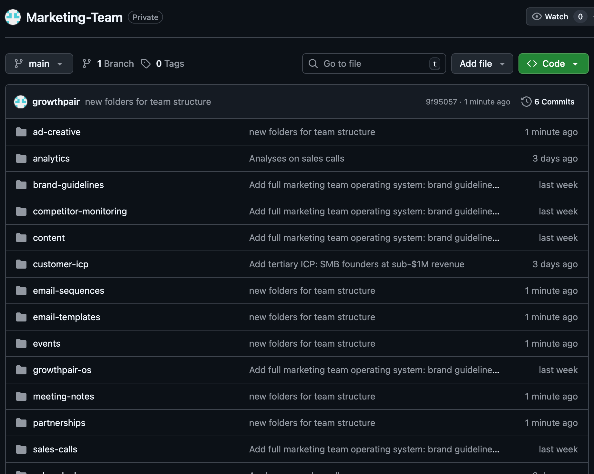Click the commits history clock icon
Viewport: 594px width, 474px height.
coord(526,102)
